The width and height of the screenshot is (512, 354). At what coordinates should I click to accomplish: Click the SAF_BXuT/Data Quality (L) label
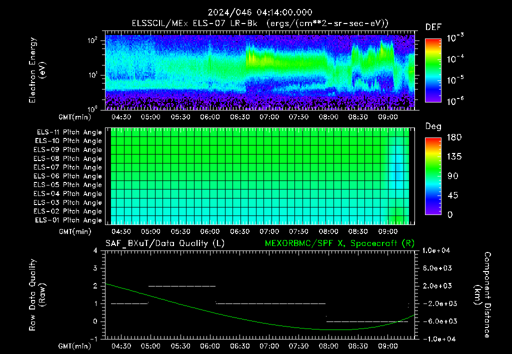click(165, 243)
